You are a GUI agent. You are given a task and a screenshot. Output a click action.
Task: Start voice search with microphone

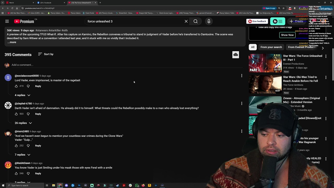[209, 21]
